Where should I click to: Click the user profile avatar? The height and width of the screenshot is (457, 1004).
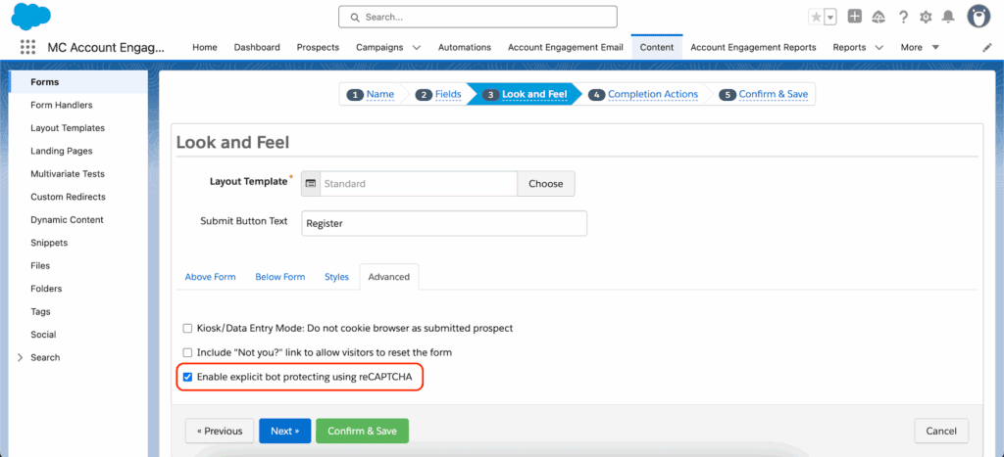pyautogui.click(x=979, y=17)
